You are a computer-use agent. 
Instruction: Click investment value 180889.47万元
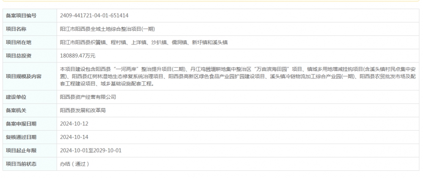tap(78, 56)
